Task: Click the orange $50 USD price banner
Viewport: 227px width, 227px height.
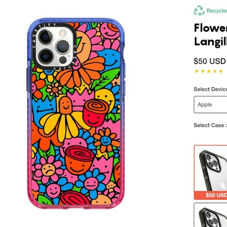Action: point(211,195)
